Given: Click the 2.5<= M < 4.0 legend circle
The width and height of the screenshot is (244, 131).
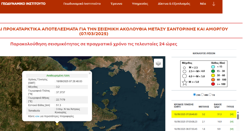Looking at the screenshot, I should click(x=184, y=71).
